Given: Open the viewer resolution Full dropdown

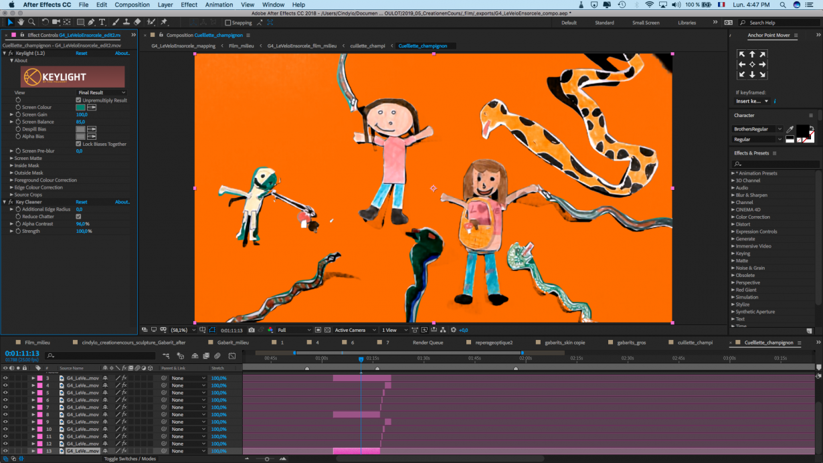Looking at the screenshot, I should (x=294, y=330).
